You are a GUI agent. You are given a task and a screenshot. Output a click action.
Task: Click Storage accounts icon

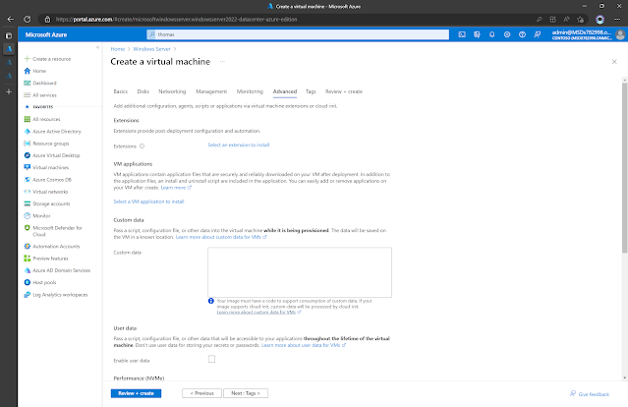(x=27, y=203)
